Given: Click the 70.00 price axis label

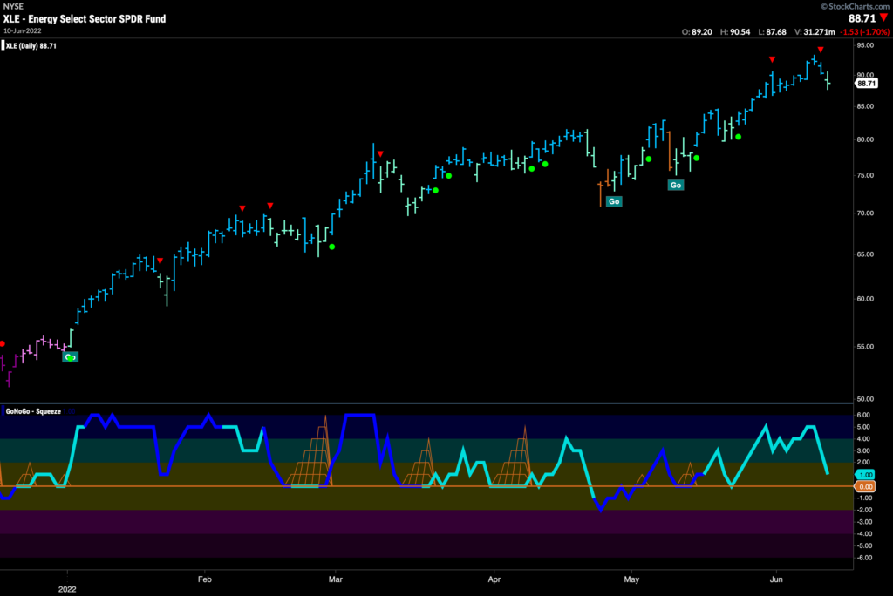Looking at the screenshot, I should pyautogui.click(x=865, y=213).
